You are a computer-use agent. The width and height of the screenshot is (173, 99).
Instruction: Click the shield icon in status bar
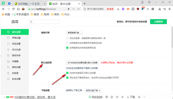106,97
